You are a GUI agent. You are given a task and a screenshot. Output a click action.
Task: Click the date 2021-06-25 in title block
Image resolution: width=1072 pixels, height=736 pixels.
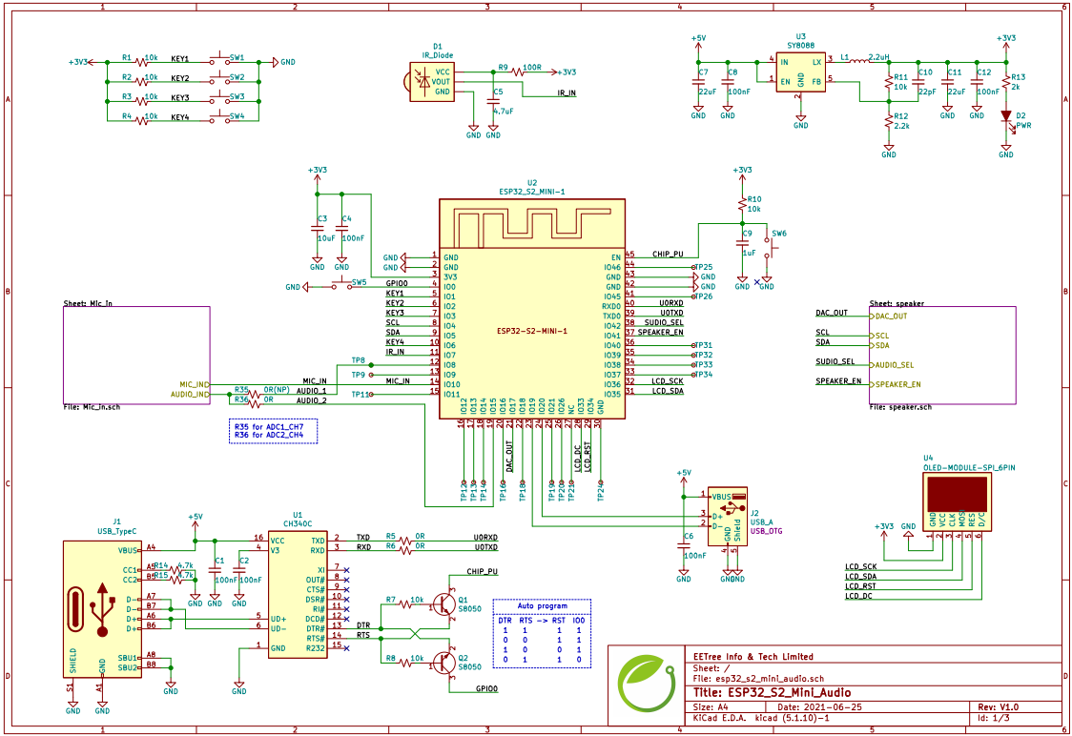click(x=819, y=707)
